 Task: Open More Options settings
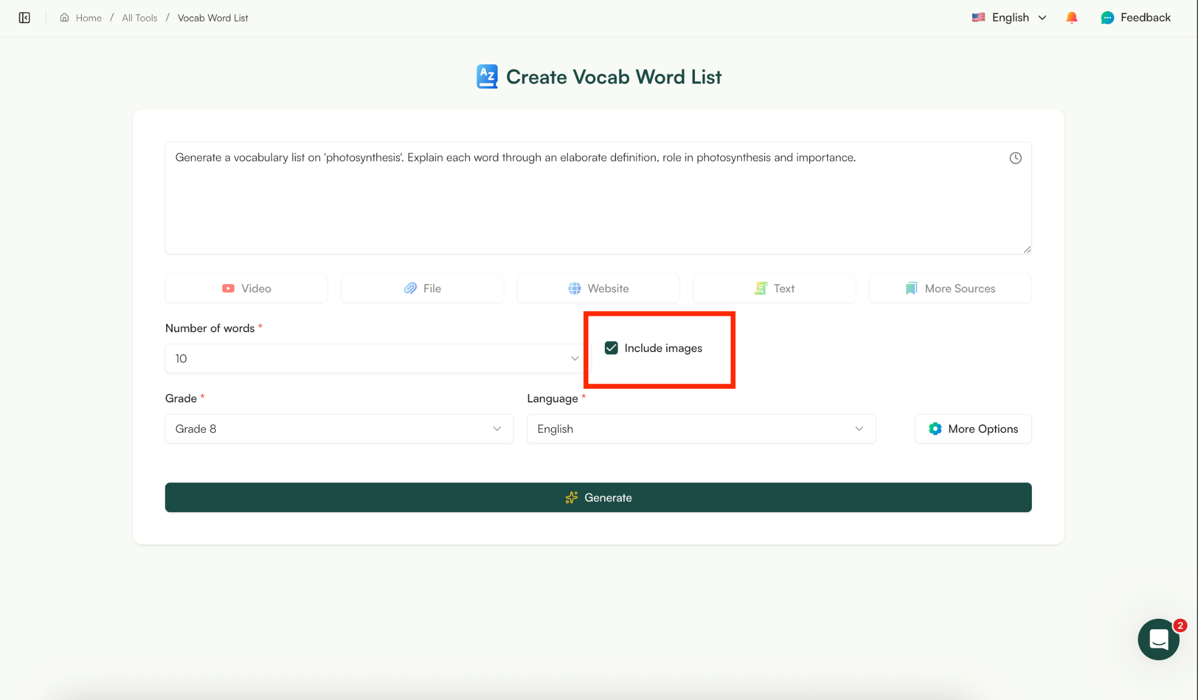click(972, 428)
